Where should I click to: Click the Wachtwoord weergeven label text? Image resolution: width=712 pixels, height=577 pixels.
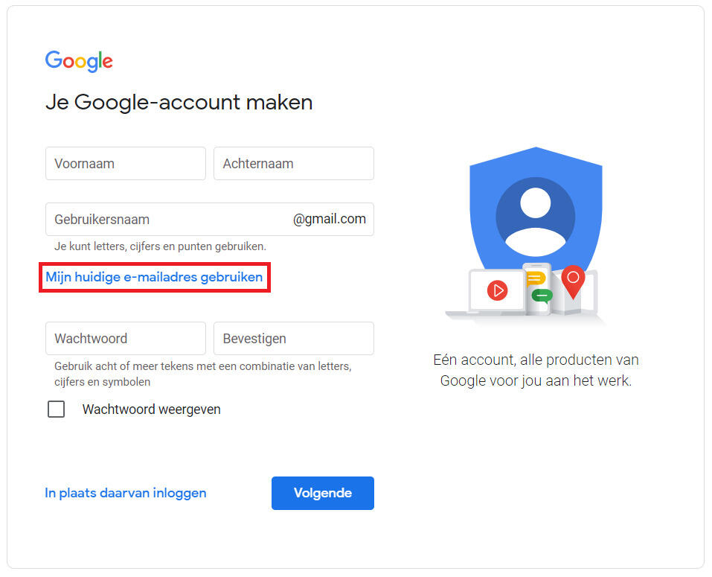tap(152, 409)
